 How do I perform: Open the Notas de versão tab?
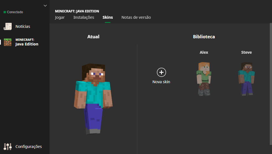pos(136,17)
